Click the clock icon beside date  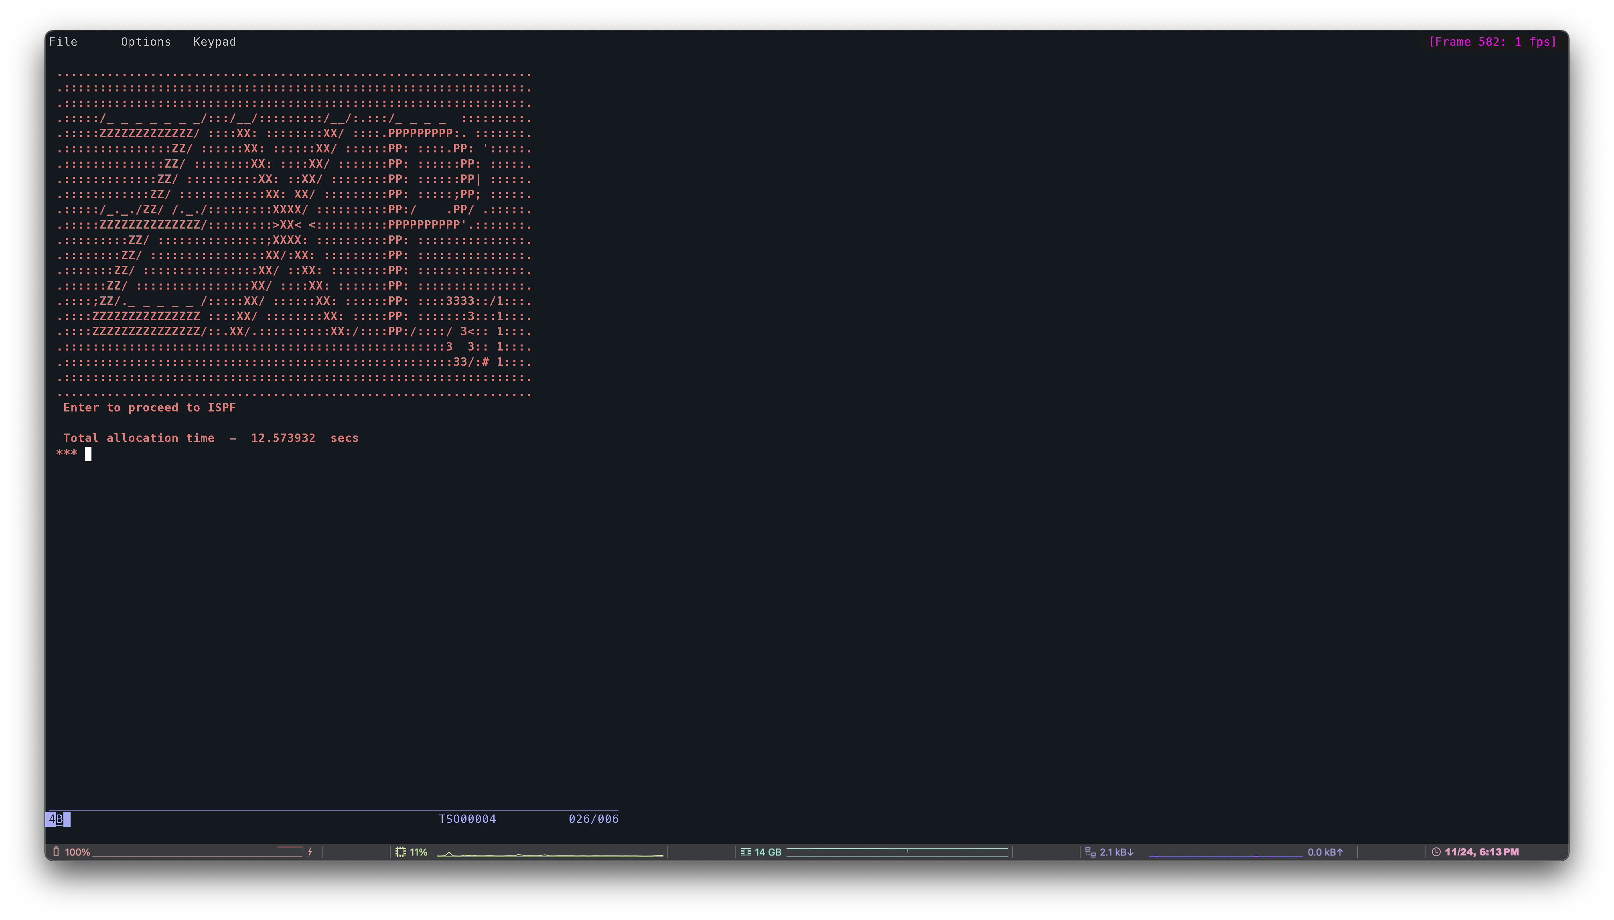tap(1436, 852)
